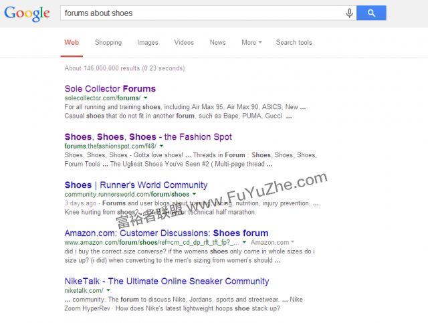Expand arrow next to community.runnersworld.com URL

(x=194, y=194)
